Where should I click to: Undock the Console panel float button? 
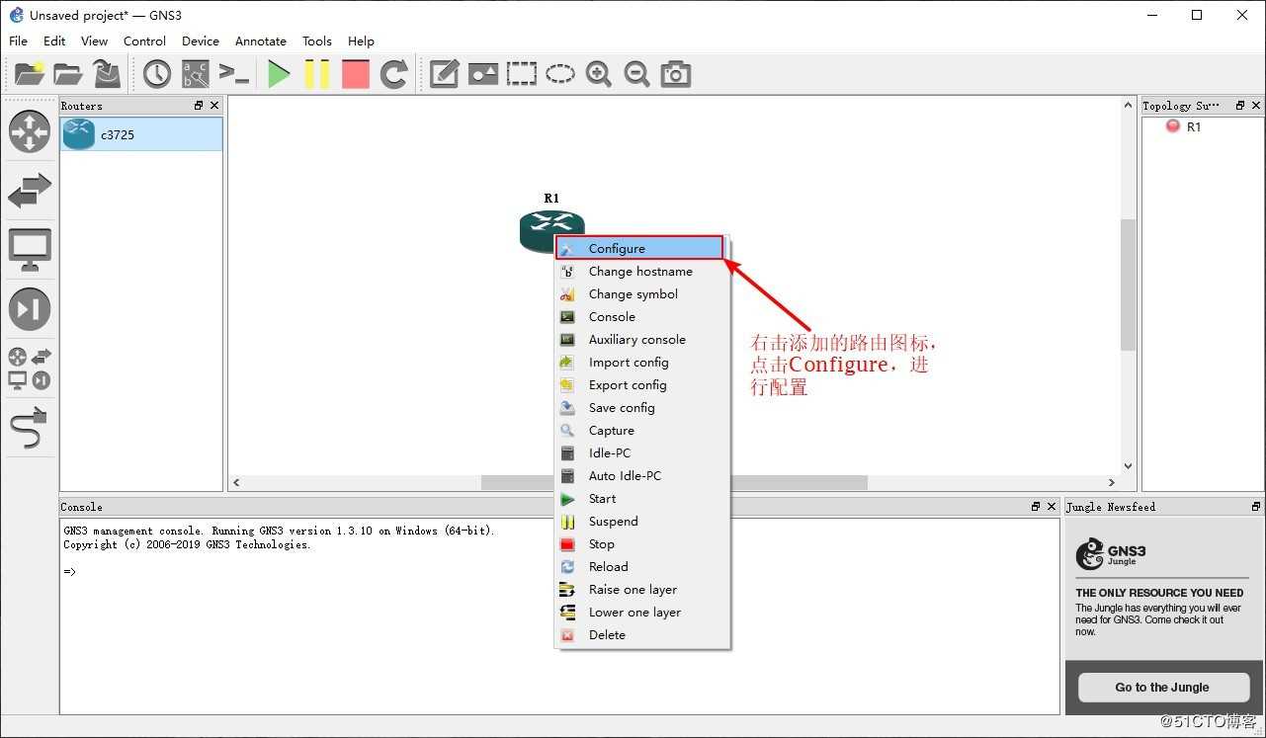coord(1036,506)
